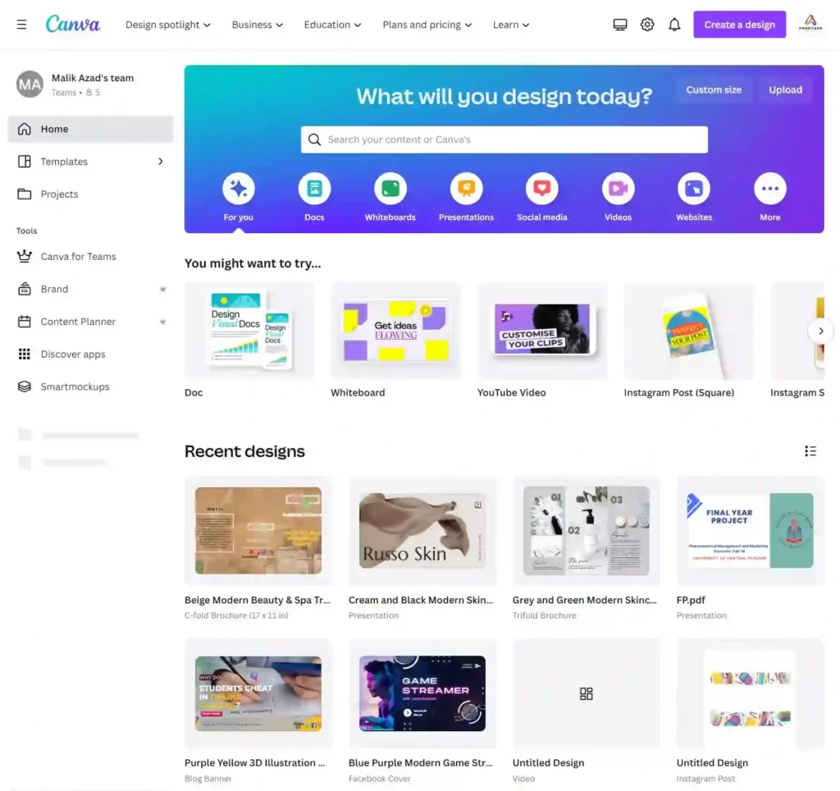Open the Untitled Design Instagram Post thumbnail
The image size is (840, 791).
pyautogui.click(x=750, y=693)
